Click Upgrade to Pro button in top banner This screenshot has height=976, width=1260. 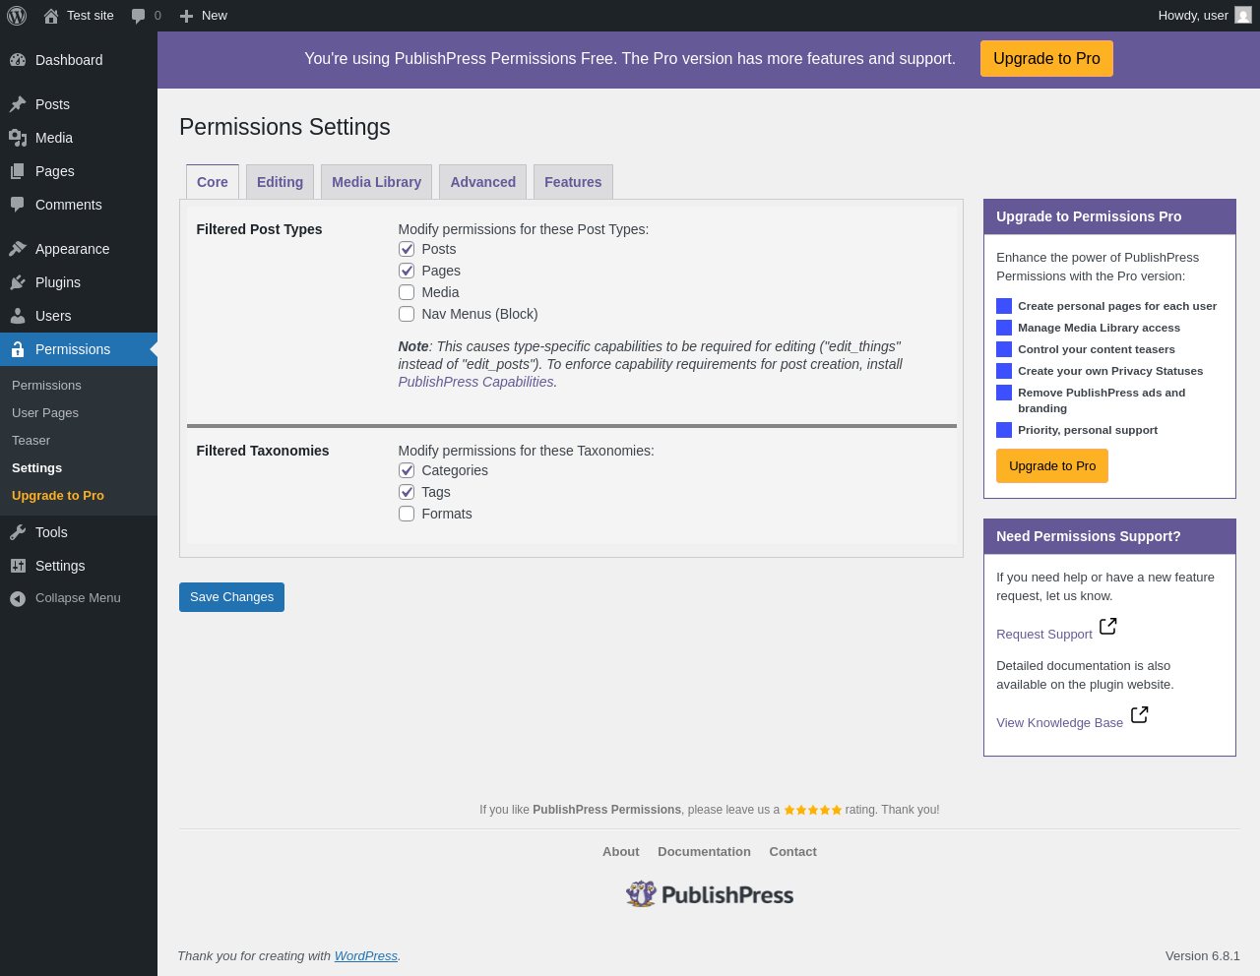tap(1046, 59)
